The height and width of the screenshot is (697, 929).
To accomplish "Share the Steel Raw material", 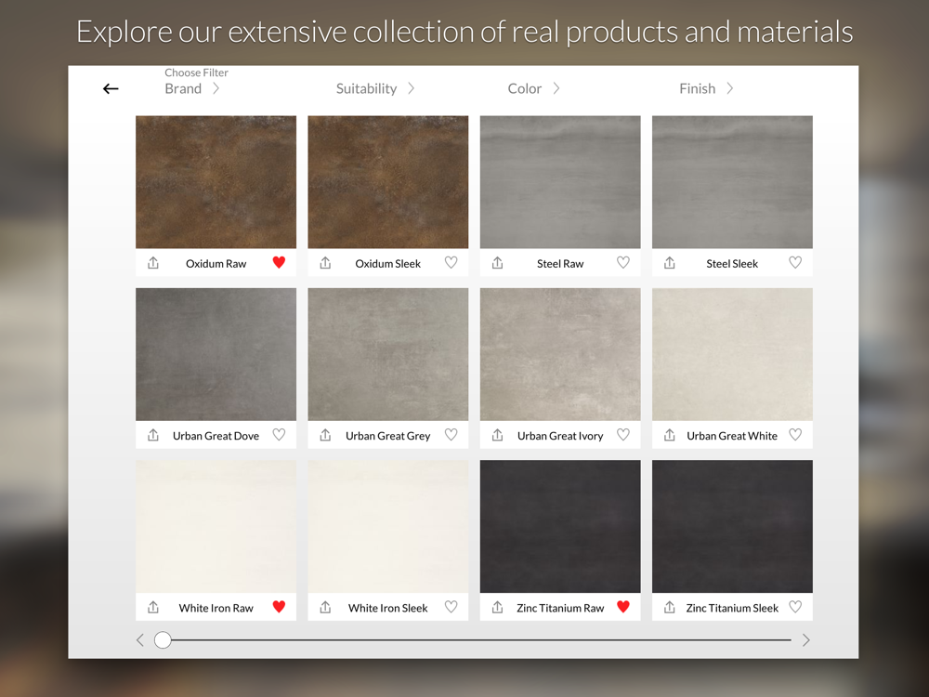I will tap(498, 263).
